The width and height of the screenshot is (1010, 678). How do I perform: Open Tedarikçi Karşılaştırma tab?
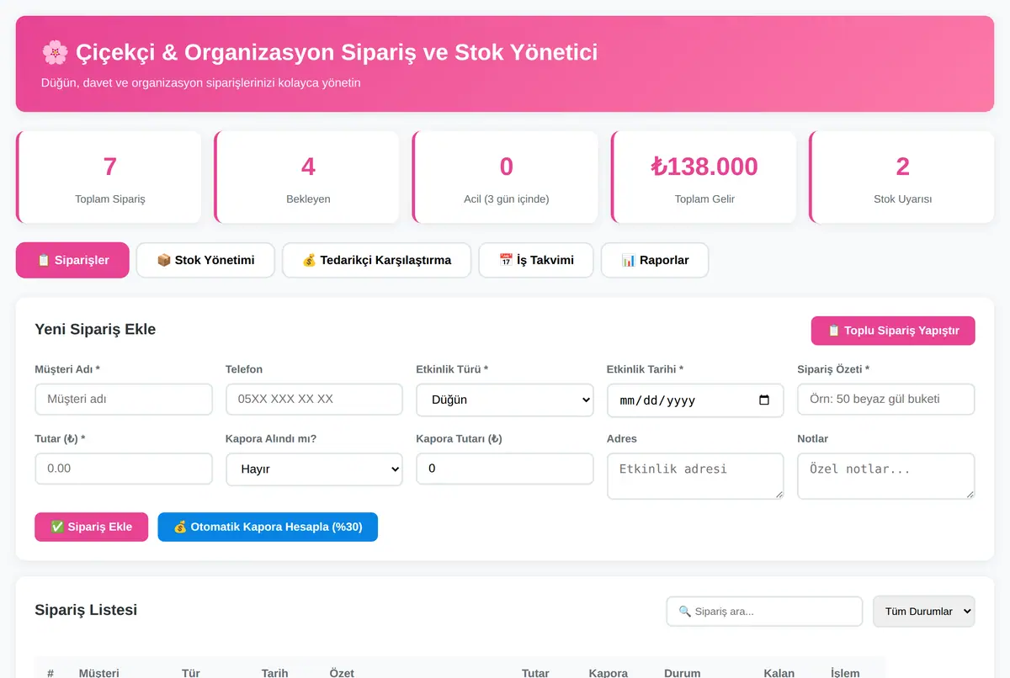(376, 260)
